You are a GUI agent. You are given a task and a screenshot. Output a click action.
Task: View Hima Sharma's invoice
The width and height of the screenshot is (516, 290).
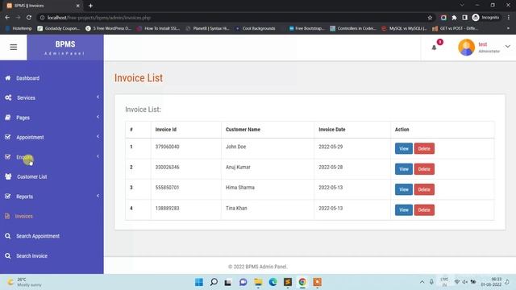pyautogui.click(x=404, y=189)
